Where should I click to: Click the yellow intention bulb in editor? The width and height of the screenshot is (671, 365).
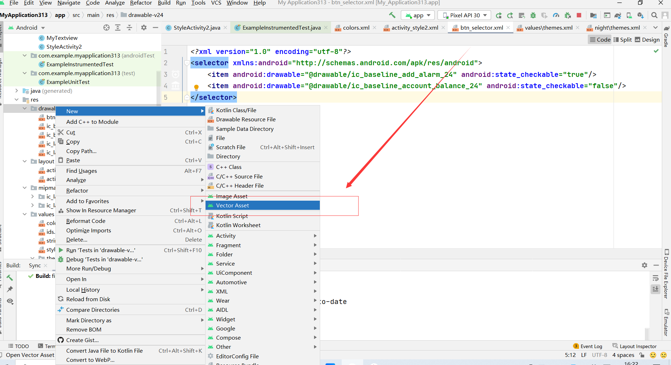tap(196, 87)
